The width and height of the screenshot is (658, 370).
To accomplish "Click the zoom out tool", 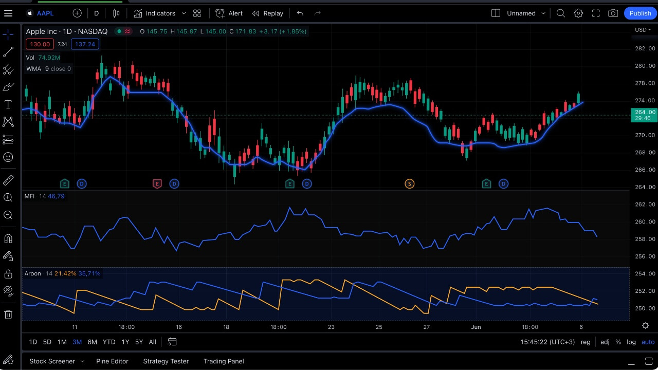I will (8, 215).
